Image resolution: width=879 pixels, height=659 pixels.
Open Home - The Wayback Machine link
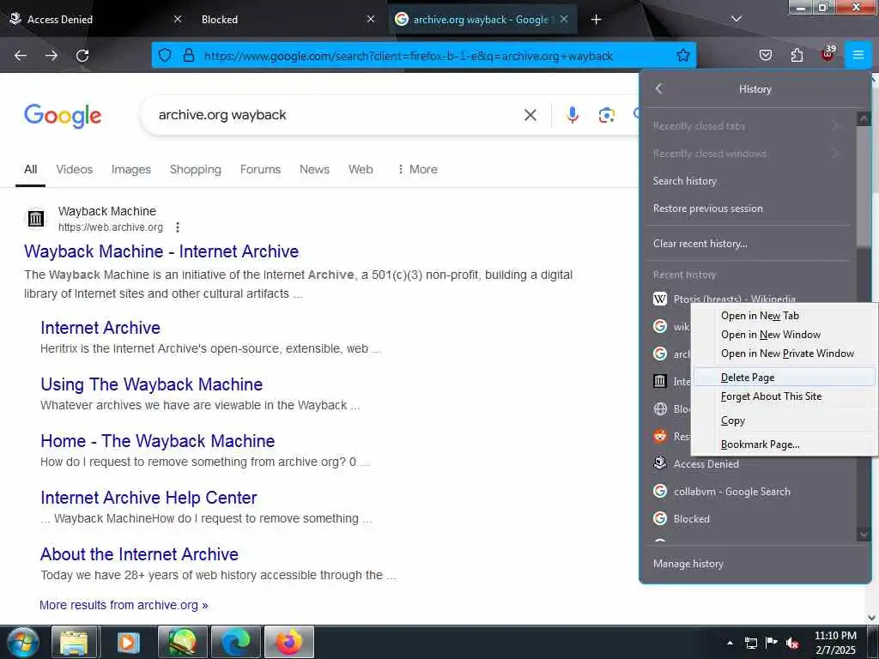(x=158, y=441)
